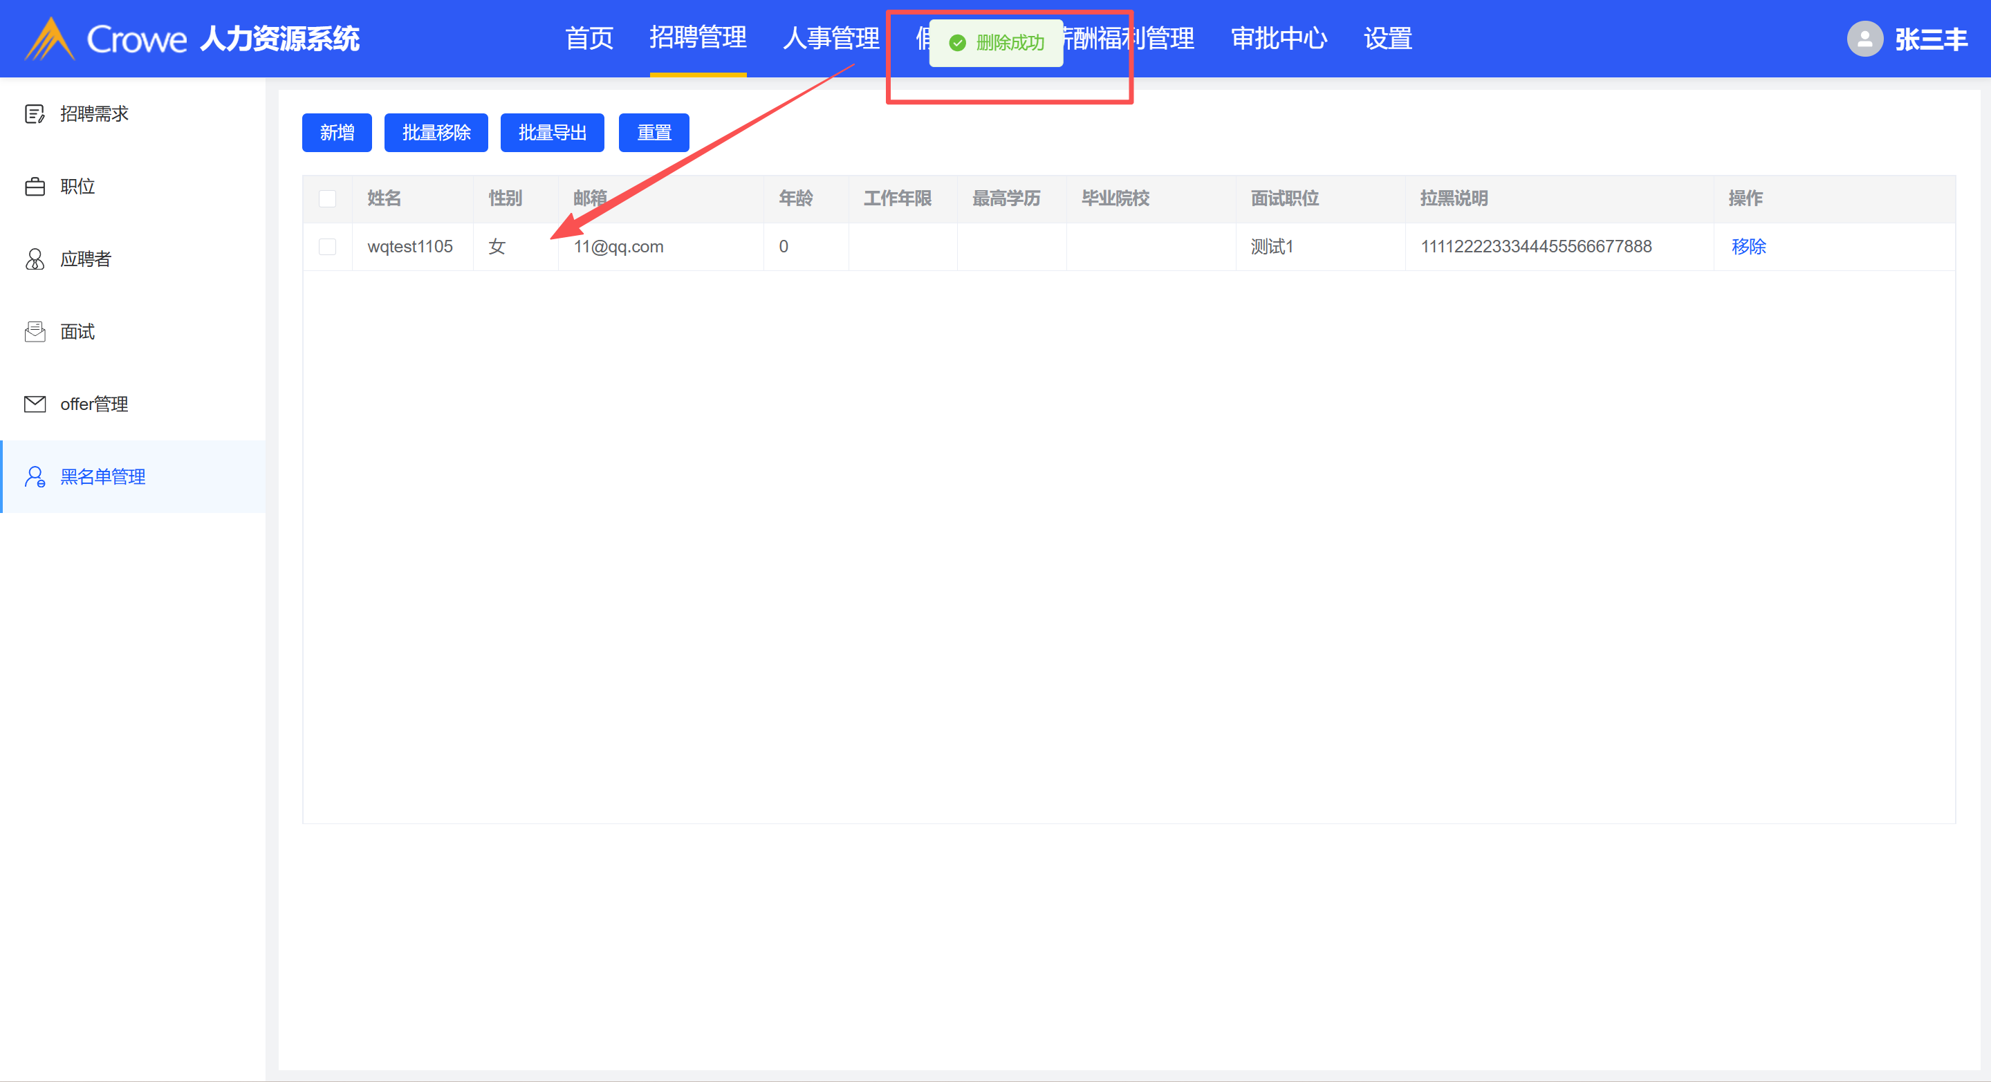Screen dimensions: 1991x1082
Task: Click the 应聘者 person icon
Action: (35, 260)
